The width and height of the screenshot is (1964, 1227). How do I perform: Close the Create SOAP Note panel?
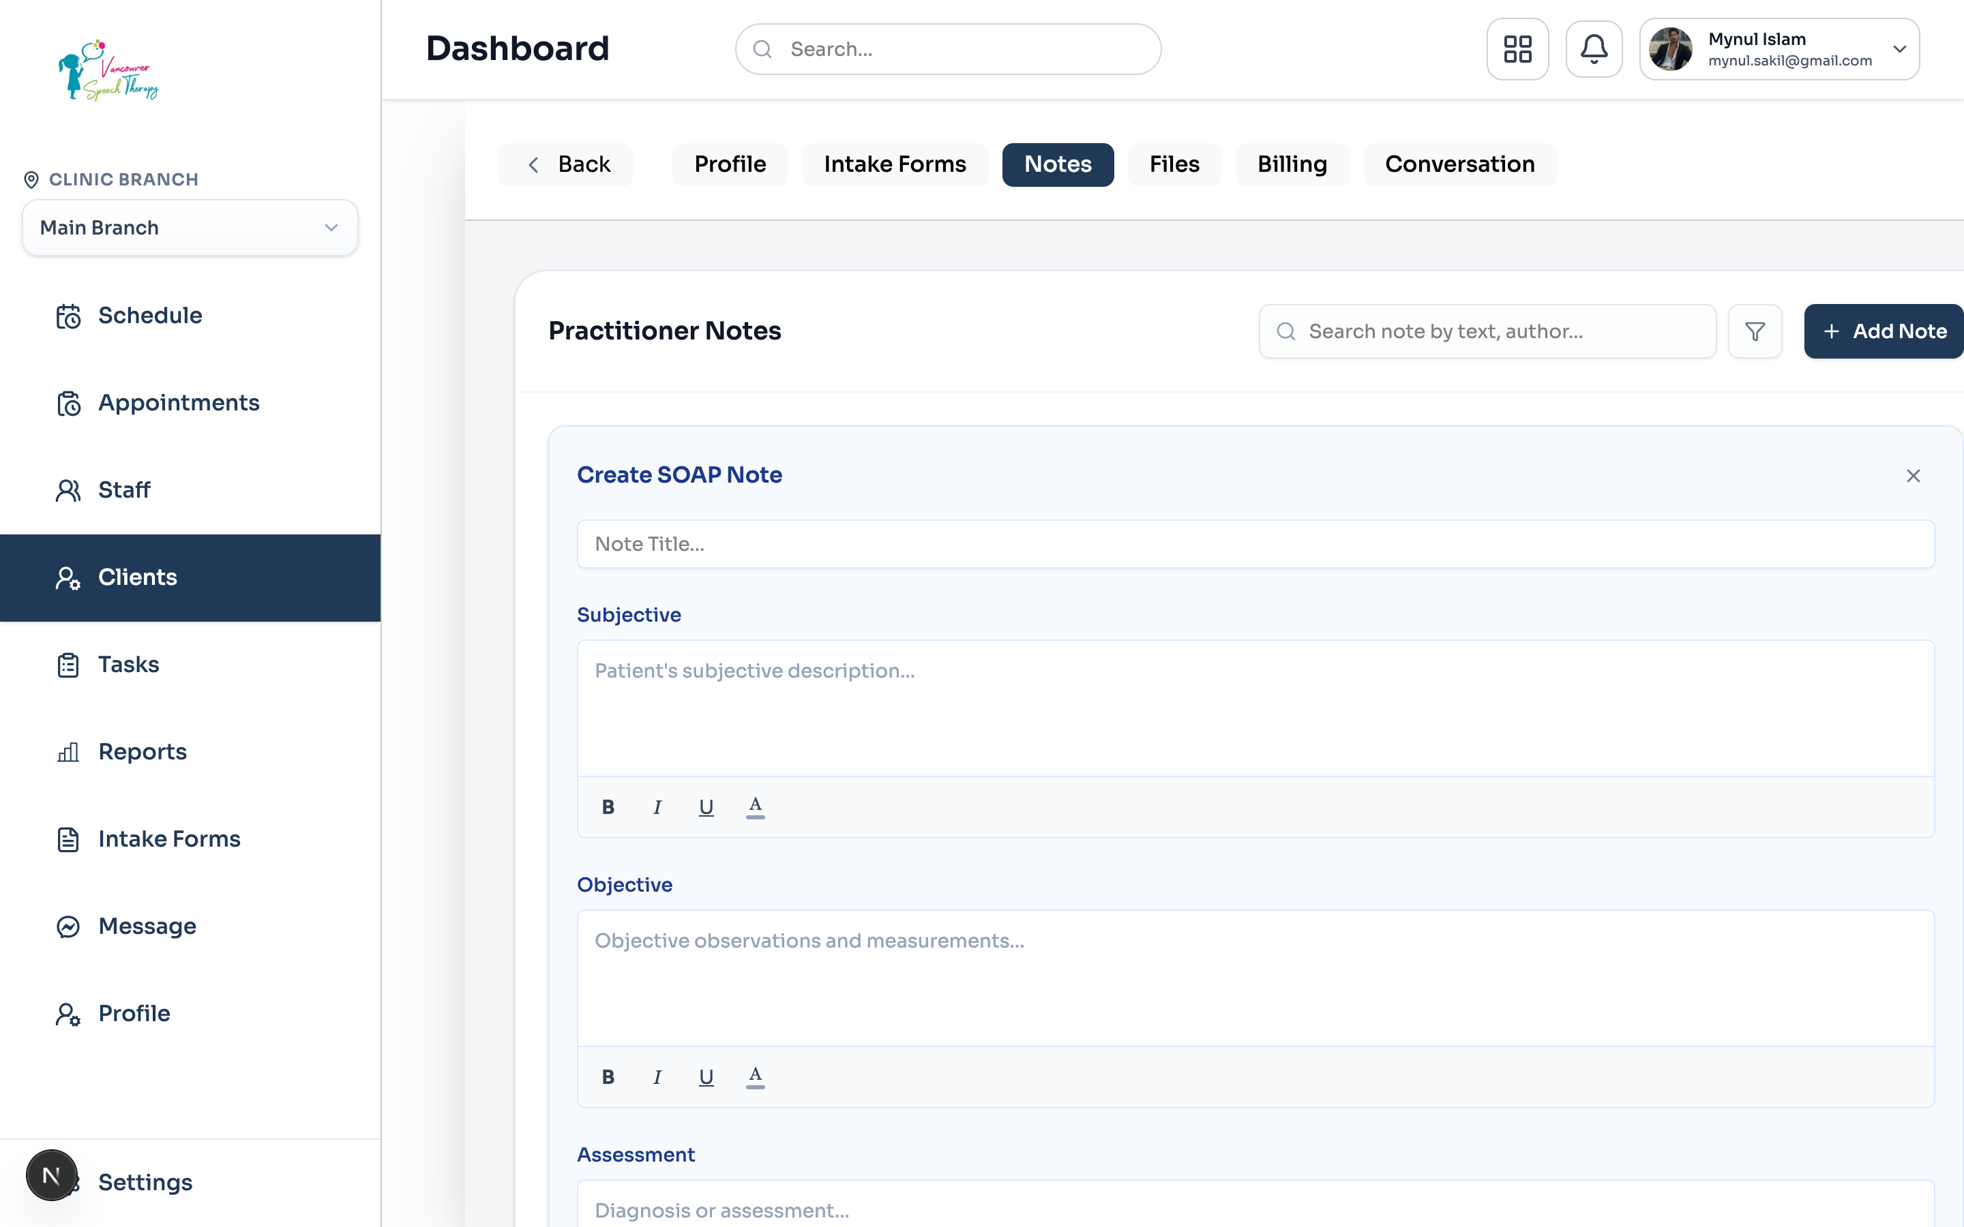point(1913,476)
